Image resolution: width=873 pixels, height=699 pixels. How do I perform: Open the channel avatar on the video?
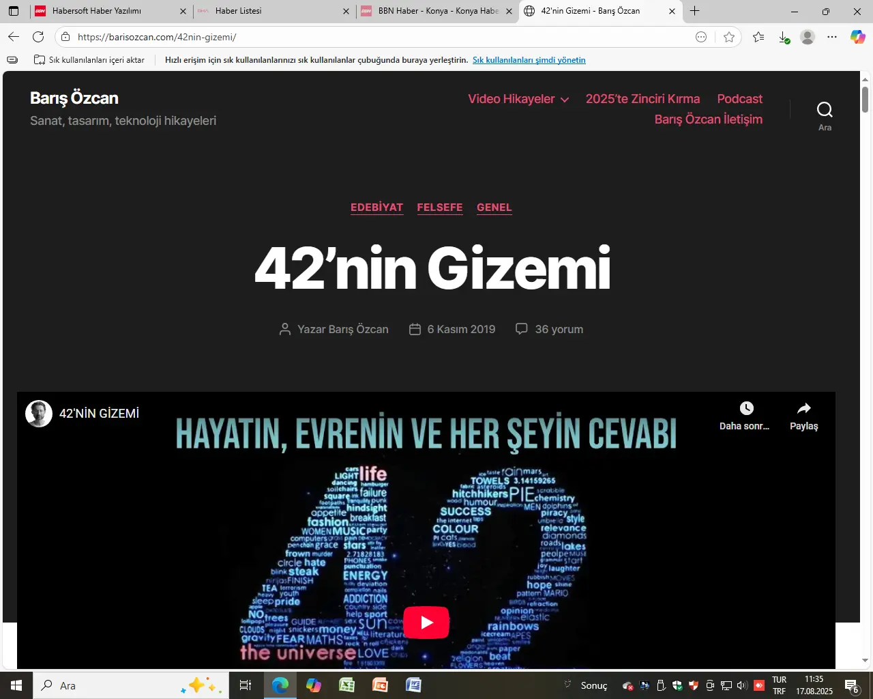coord(39,414)
